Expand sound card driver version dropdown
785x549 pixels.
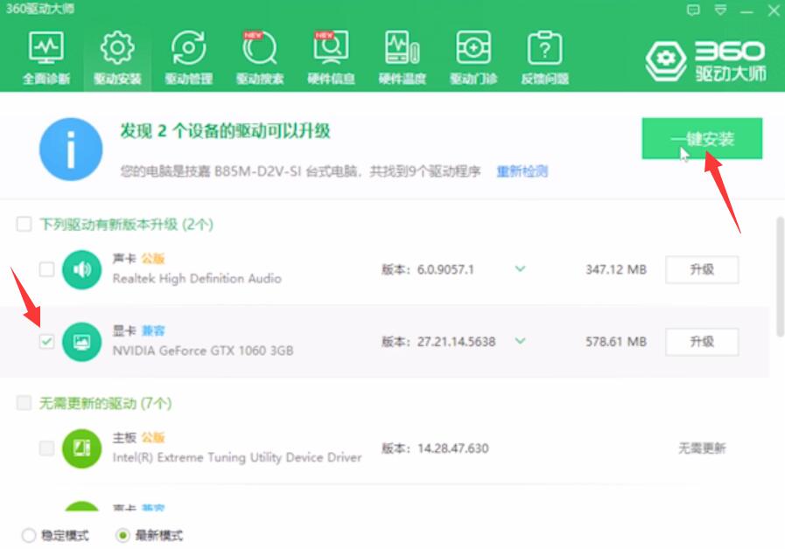pyautogui.click(x=522, y=269)
